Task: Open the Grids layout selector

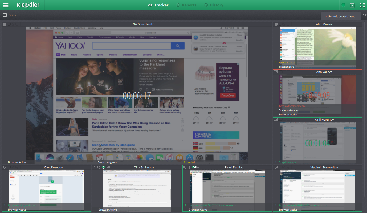Action: (9, 15)
